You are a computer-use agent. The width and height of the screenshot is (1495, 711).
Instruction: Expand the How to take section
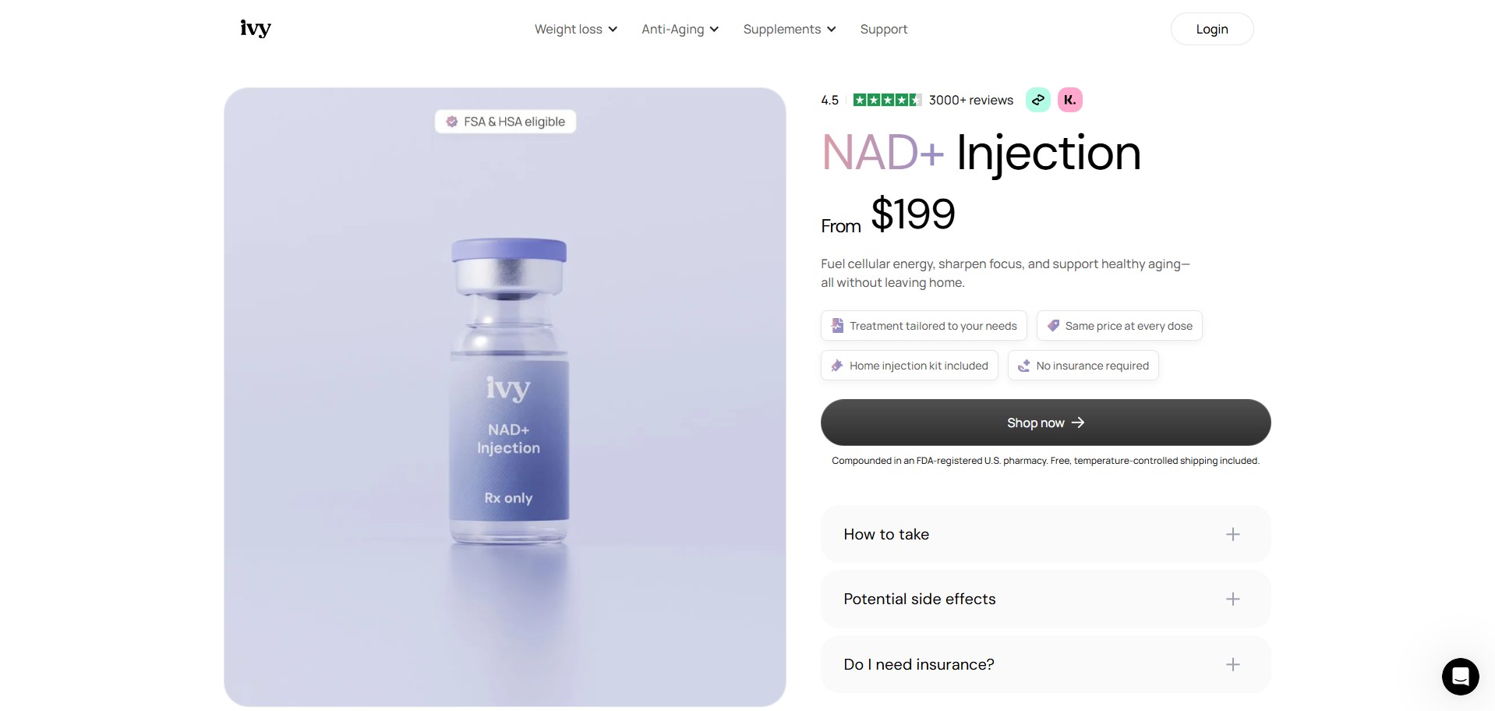click(x=1045, y=534)
